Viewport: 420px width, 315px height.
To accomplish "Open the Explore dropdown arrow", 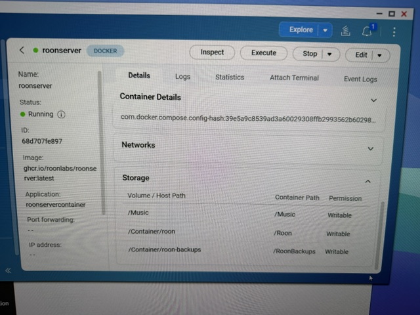I will pyautogui.click(x=325, y=30).
